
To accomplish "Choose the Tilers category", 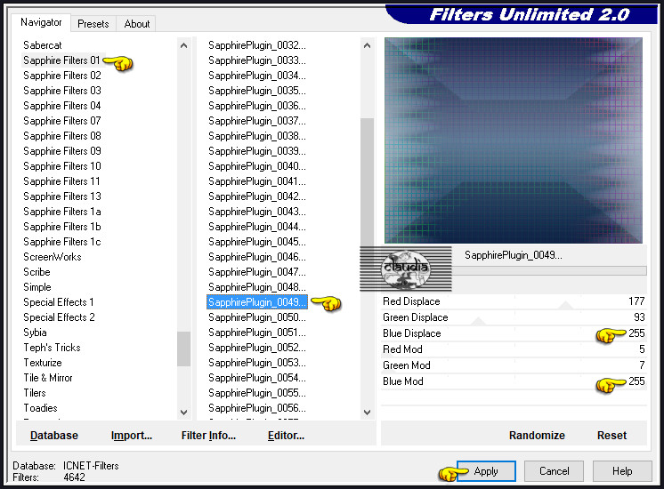I will click(35, 393).
